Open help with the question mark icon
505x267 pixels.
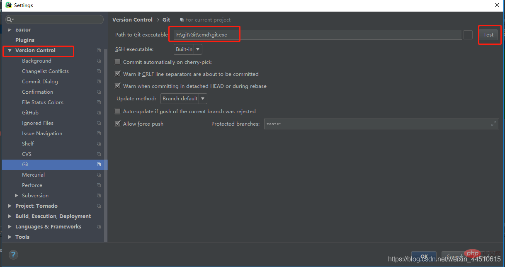(x=13, y=255)
